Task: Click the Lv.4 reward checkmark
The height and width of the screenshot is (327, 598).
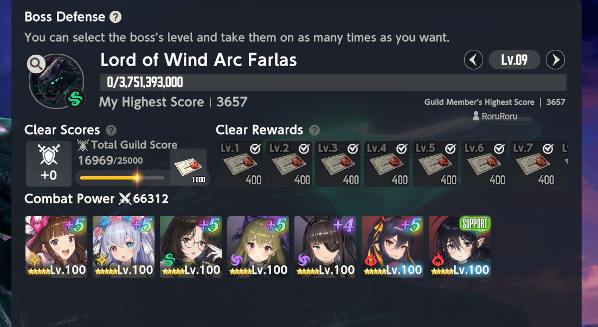Action: click(x=402, y=149)
